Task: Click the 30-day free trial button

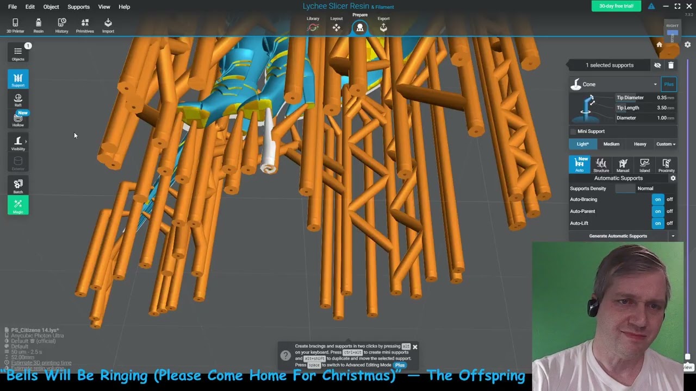Action: (x=616, y=6)
